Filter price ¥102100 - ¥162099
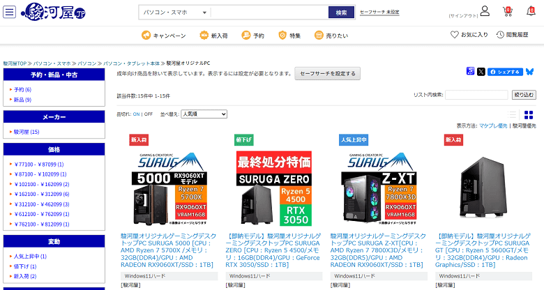This screenshot has width=544, height=290. point(42,184)
